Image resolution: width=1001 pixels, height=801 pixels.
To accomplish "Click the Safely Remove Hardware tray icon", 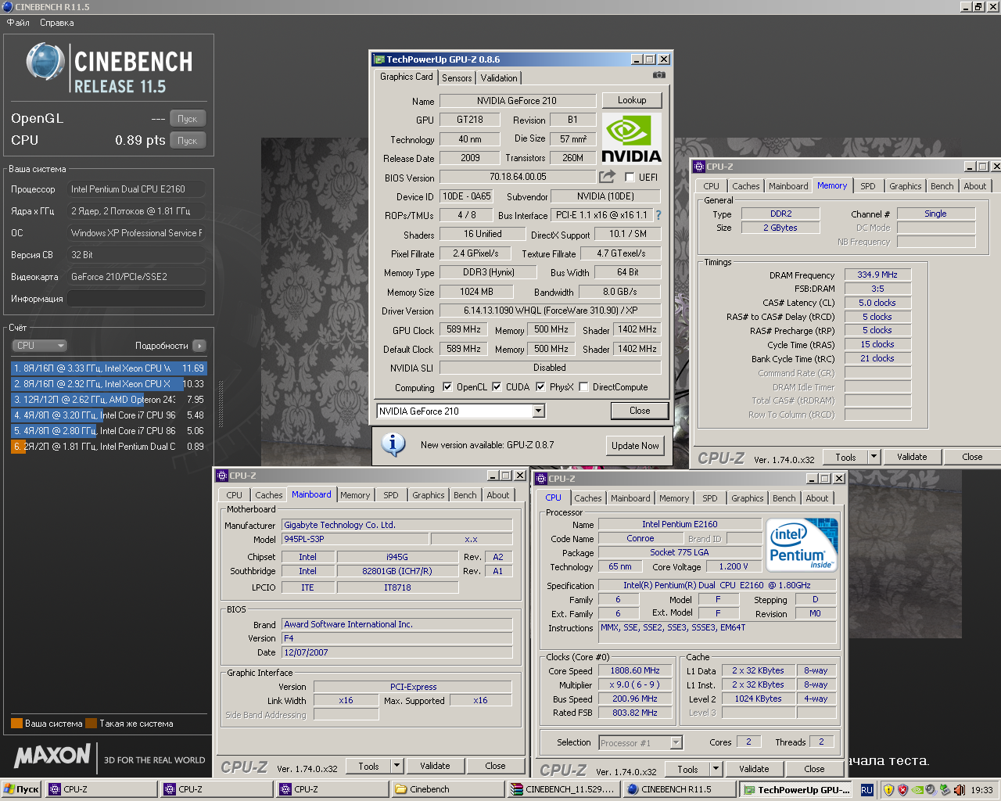I will tap(945, 790).
